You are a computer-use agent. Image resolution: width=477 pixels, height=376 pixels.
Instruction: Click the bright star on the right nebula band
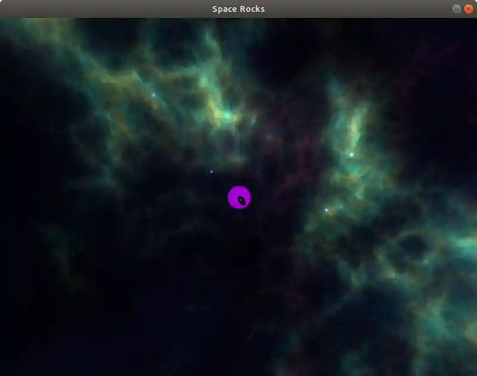(352, 154)
